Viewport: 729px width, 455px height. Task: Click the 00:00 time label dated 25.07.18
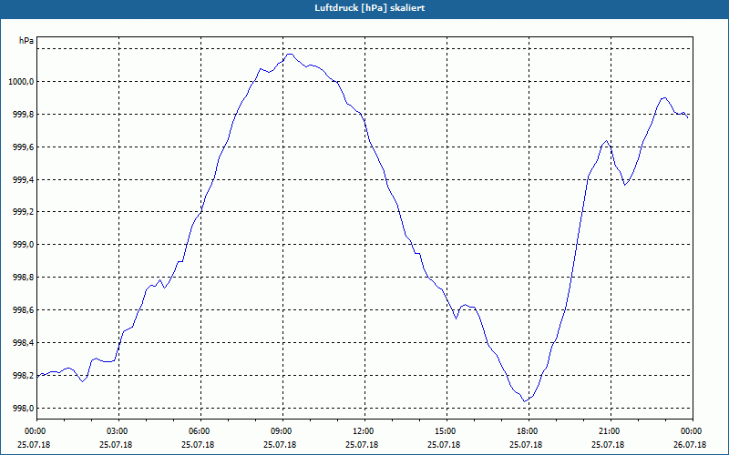tap(34, 431)
